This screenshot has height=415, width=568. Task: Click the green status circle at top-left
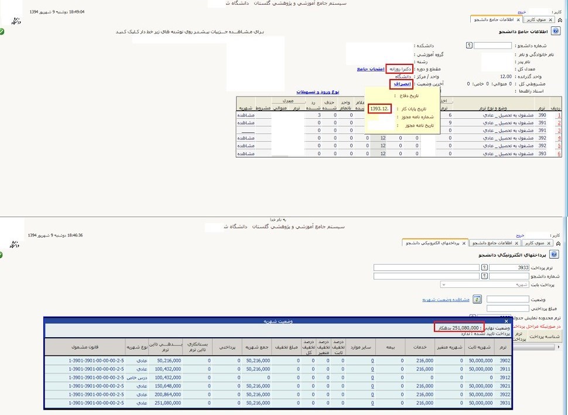2,31
